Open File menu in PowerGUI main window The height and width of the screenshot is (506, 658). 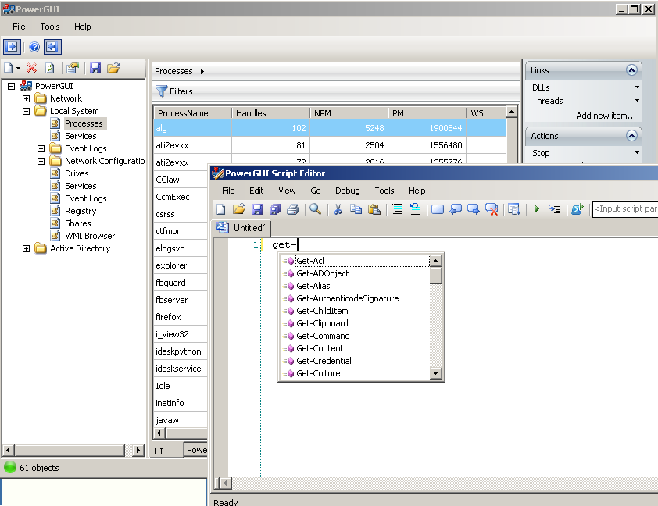(x=19, y=27)
